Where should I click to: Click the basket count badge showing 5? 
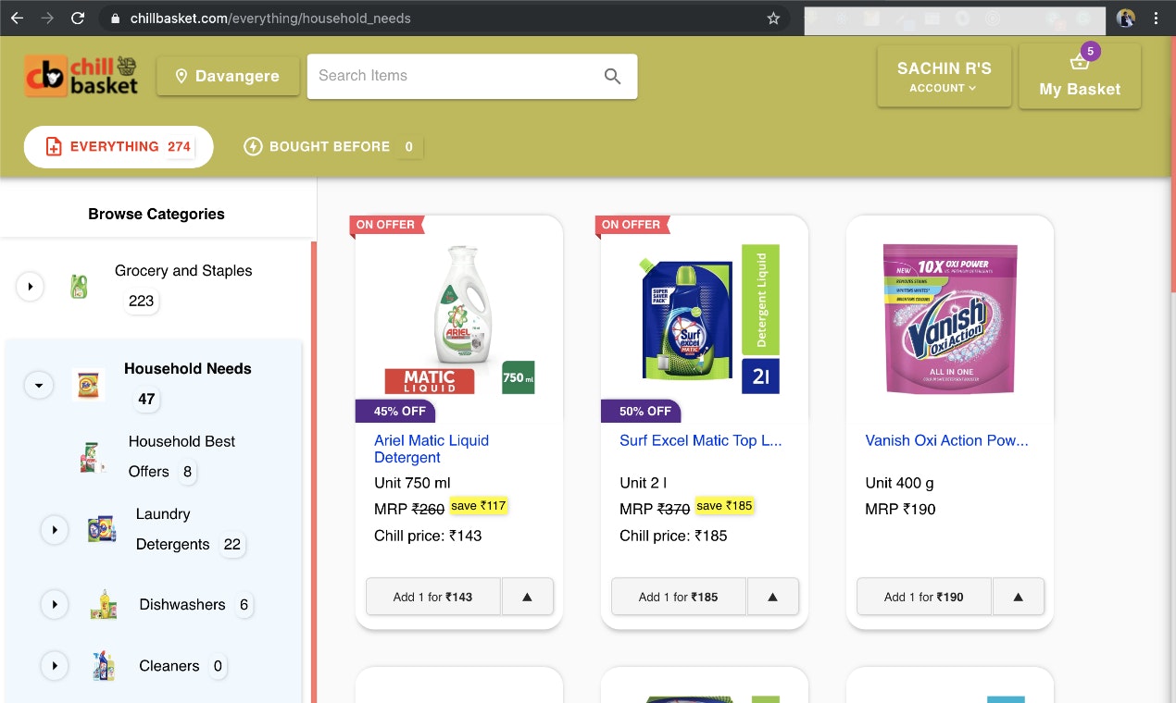tap(1091, 51)
